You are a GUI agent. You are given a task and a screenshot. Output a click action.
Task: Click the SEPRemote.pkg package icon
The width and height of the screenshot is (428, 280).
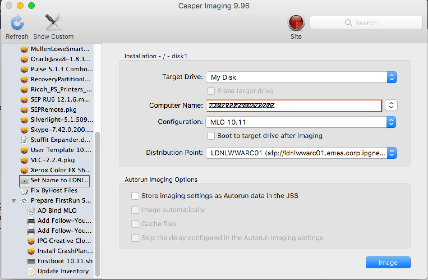24,110
